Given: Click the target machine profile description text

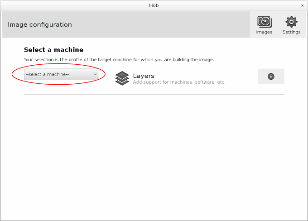Looking at the screenshot, I should click(x=119, y=59).
